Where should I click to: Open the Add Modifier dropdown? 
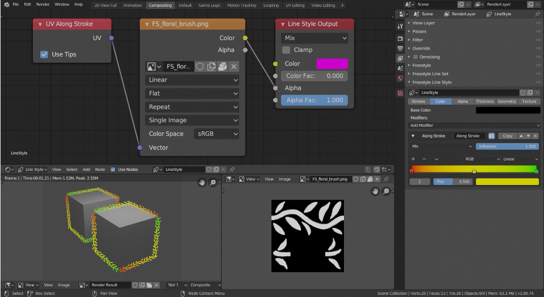click(474, 125)
